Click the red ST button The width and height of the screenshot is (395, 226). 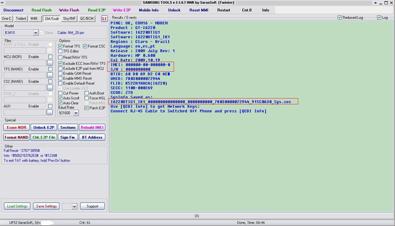[x=104, y=19]
